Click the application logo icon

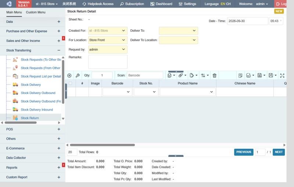(x=9, y=4)
